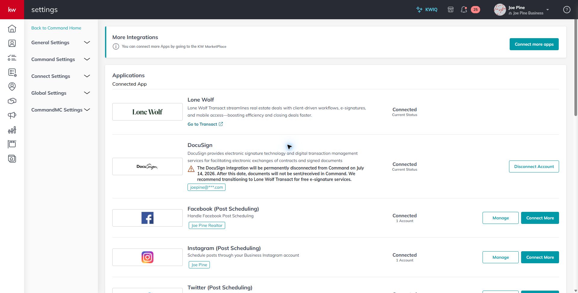Click the scrollbar down arrow
Viewport: 578px width, 293px height.
click(x=576, y=291)
